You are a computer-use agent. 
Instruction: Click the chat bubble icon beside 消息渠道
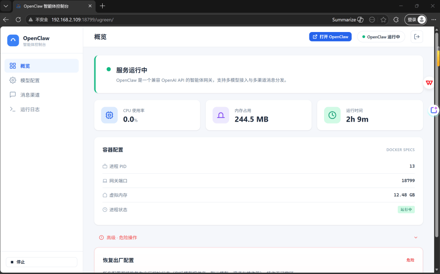pyautogui.click(x=13, y=95)
